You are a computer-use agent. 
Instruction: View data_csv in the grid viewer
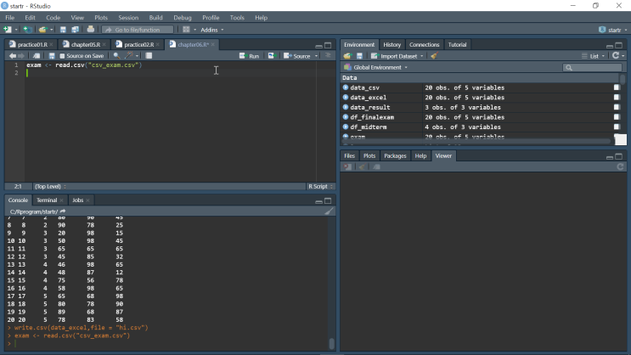617,87
